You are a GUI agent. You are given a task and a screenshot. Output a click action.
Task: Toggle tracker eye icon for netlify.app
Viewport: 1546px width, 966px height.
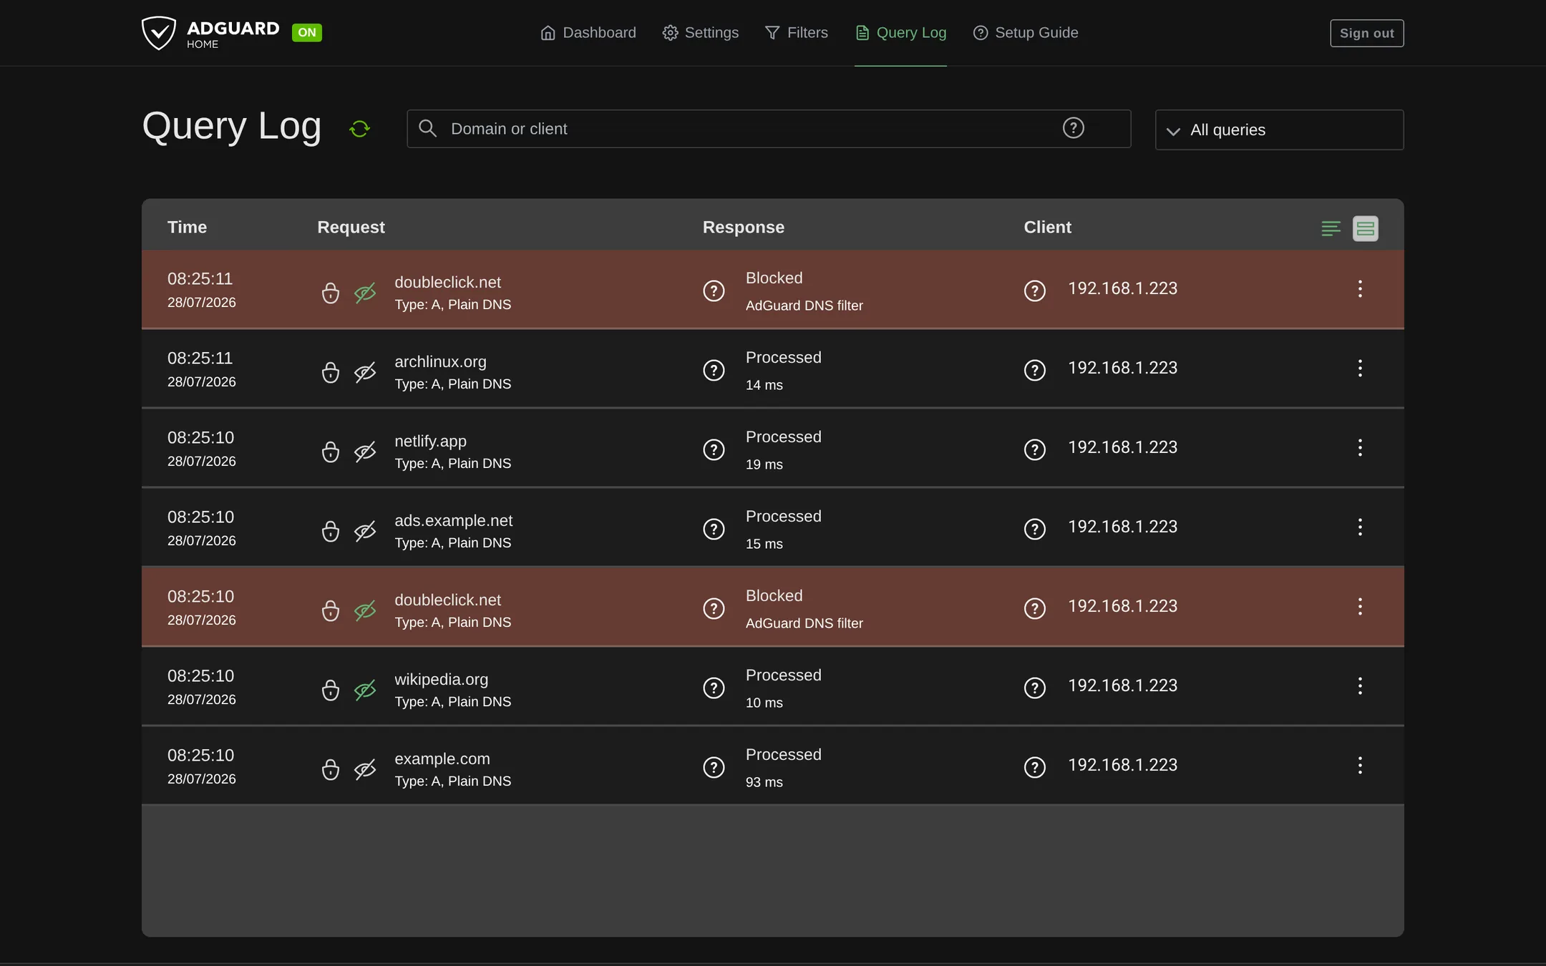coord(365,452)
